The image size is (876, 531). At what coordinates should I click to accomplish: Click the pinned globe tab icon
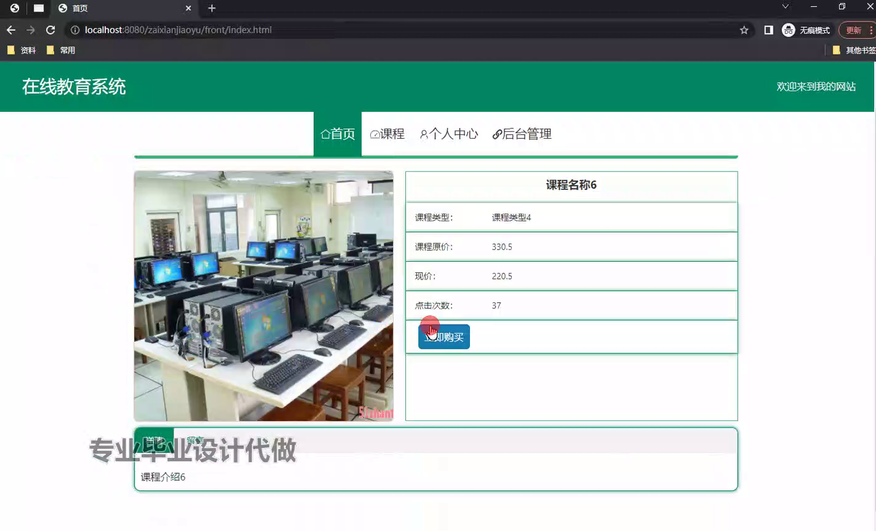pyautogui.click(x=15, y=8)
